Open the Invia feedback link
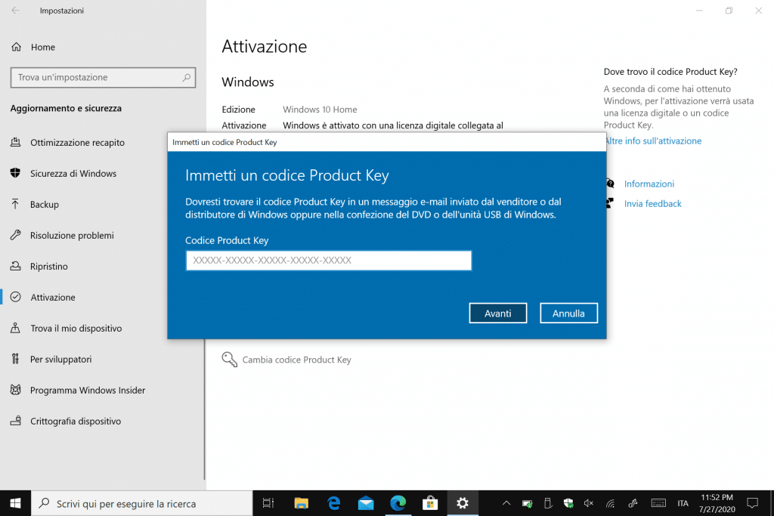774x516 pixels. 652,204
